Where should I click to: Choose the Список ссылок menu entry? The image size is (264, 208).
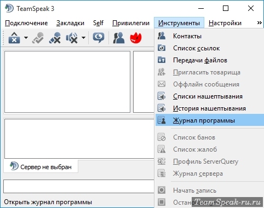(210, 48)
